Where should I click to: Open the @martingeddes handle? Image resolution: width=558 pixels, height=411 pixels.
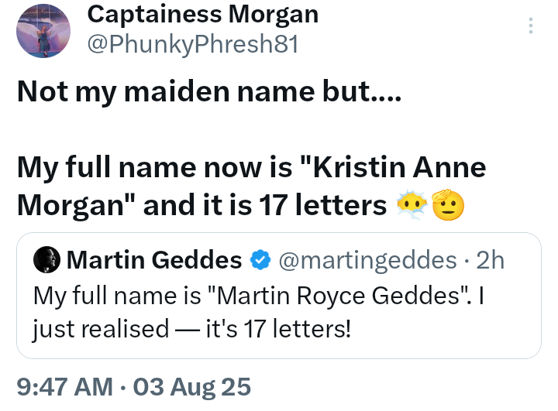[x=367, y=261]
